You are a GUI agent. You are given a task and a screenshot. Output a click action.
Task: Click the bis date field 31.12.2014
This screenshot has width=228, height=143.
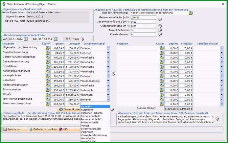tap(46, 39)
